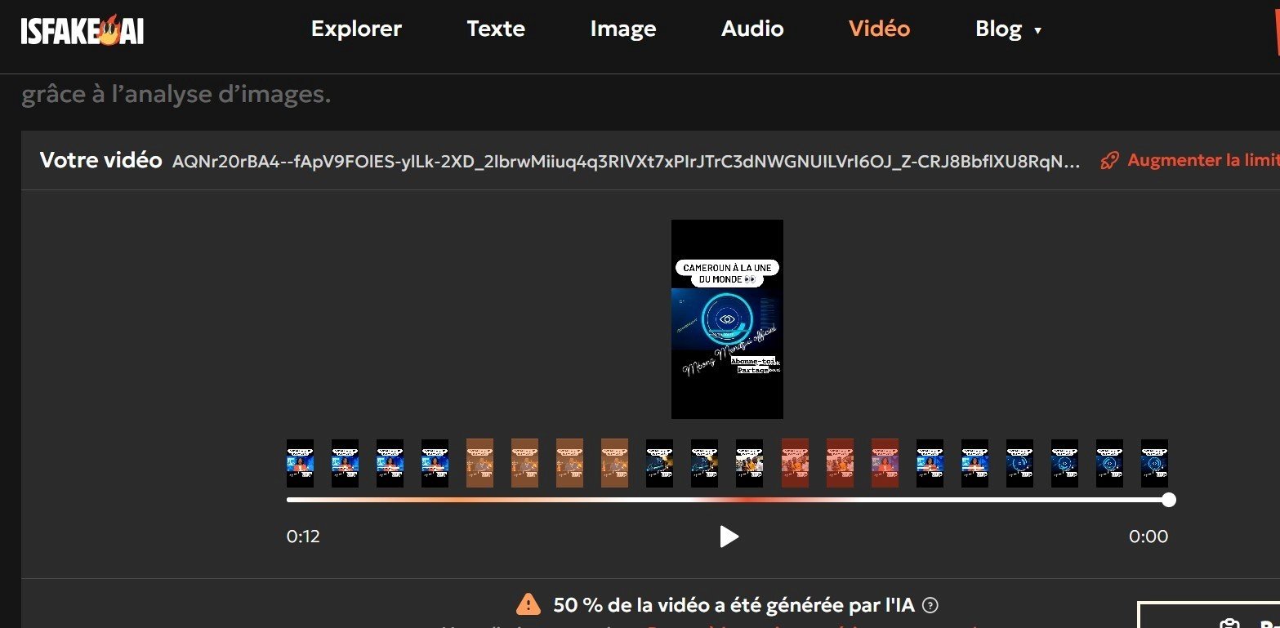1280x628 pixels.
Task: Click the orange warning triangle icon
Action: 528,605
